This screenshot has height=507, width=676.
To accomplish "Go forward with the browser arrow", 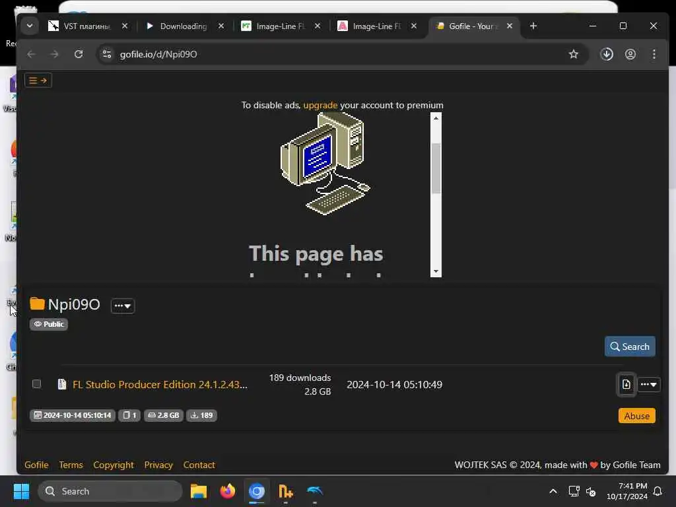I will click(x=54, y=54).
